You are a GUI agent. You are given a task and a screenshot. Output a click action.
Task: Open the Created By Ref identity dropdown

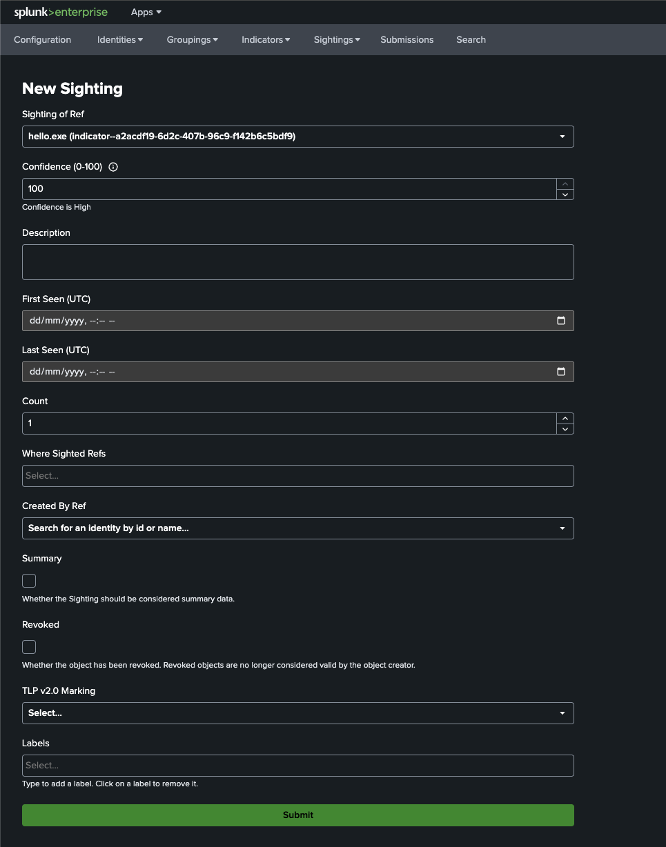(298, 528)
